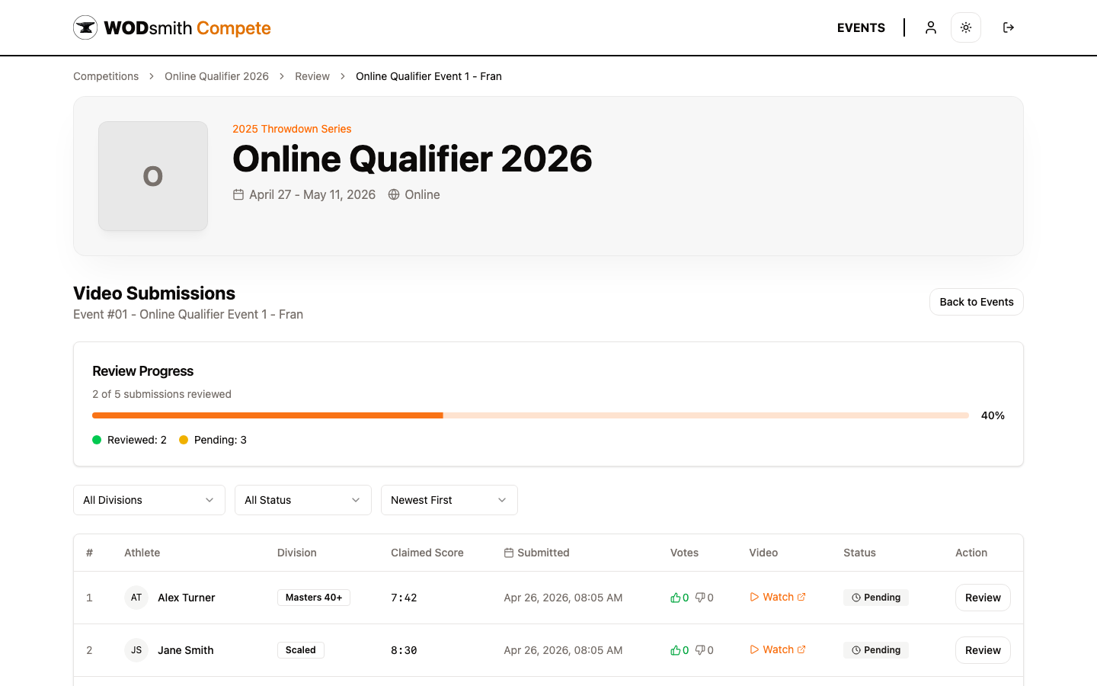This screenshot has height=686, width=1097.
Task: Click the JS avatar for Jane Smith
Action: coord(136,650)
